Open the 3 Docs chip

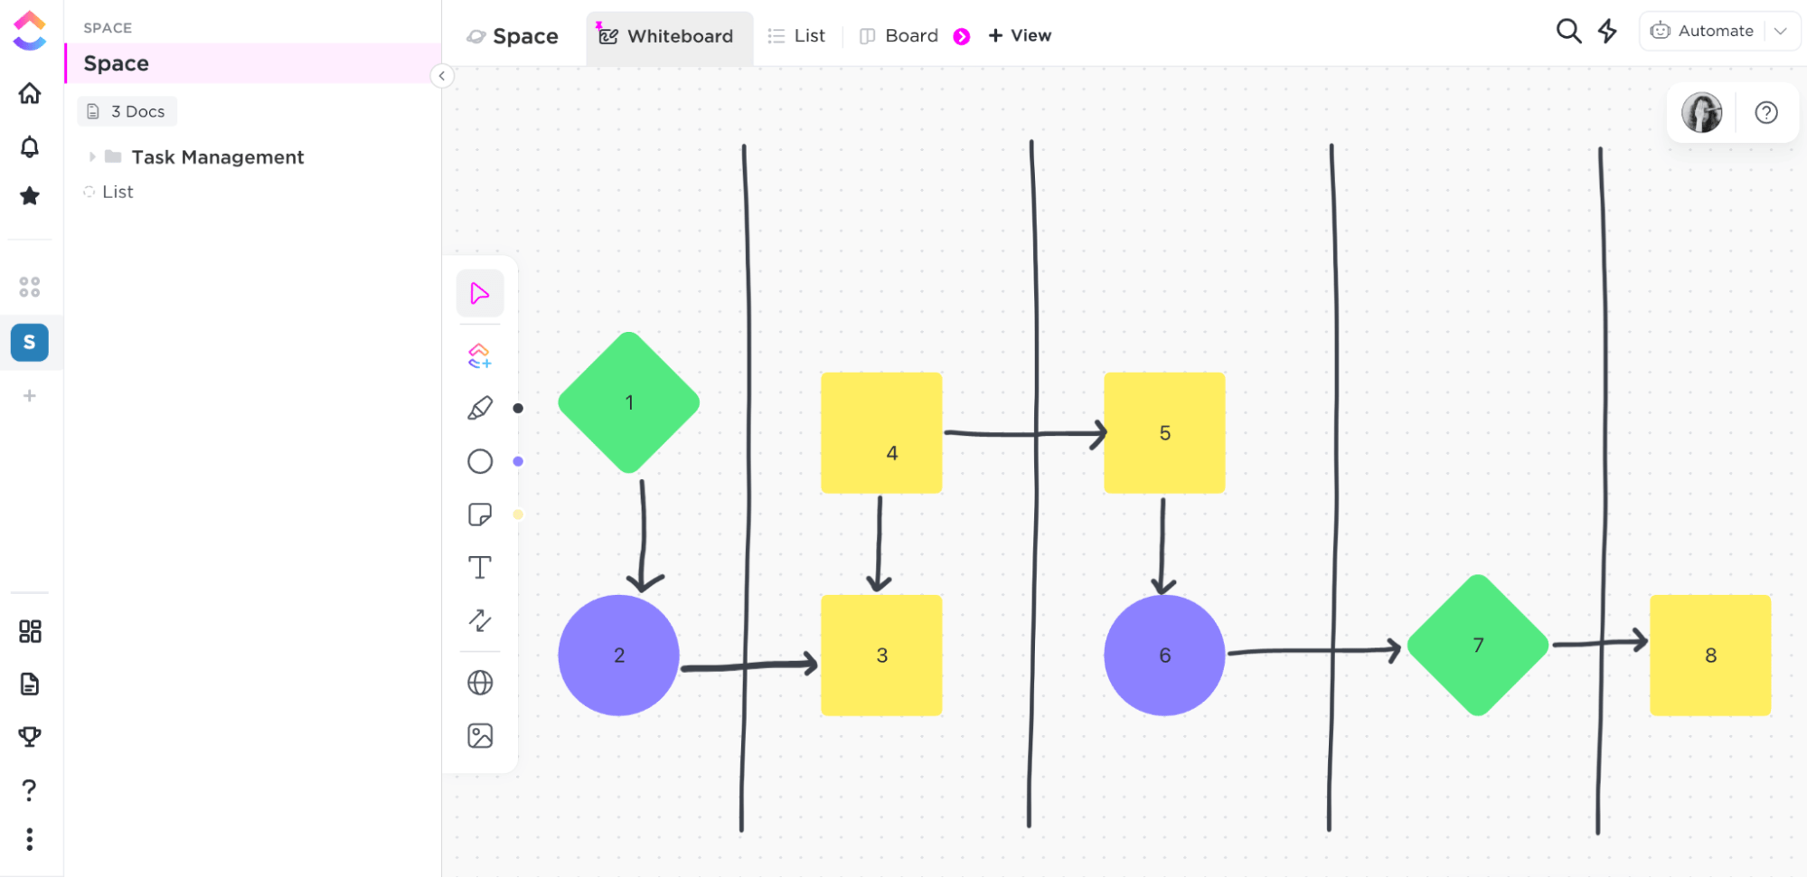(127, 111)
